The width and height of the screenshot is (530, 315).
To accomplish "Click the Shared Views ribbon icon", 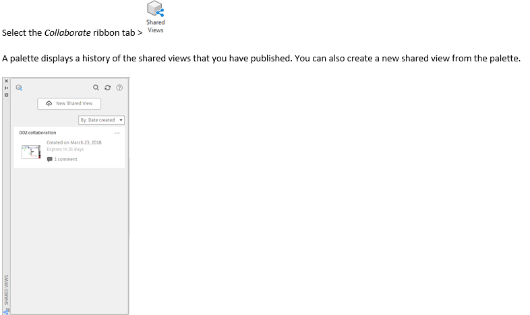I will click(156, 17).
